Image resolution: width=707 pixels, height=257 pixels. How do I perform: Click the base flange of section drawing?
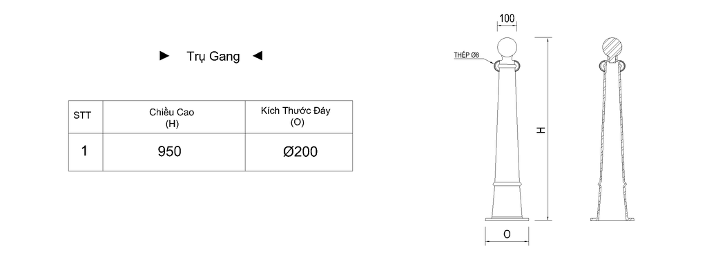click(612, 219)
